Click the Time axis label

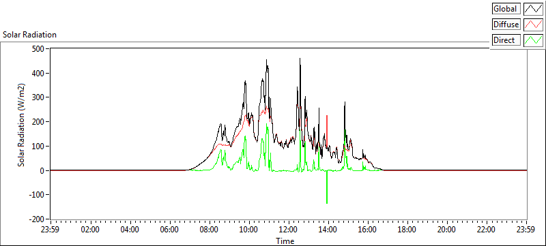pyautogui.click(x=285, y=241)
